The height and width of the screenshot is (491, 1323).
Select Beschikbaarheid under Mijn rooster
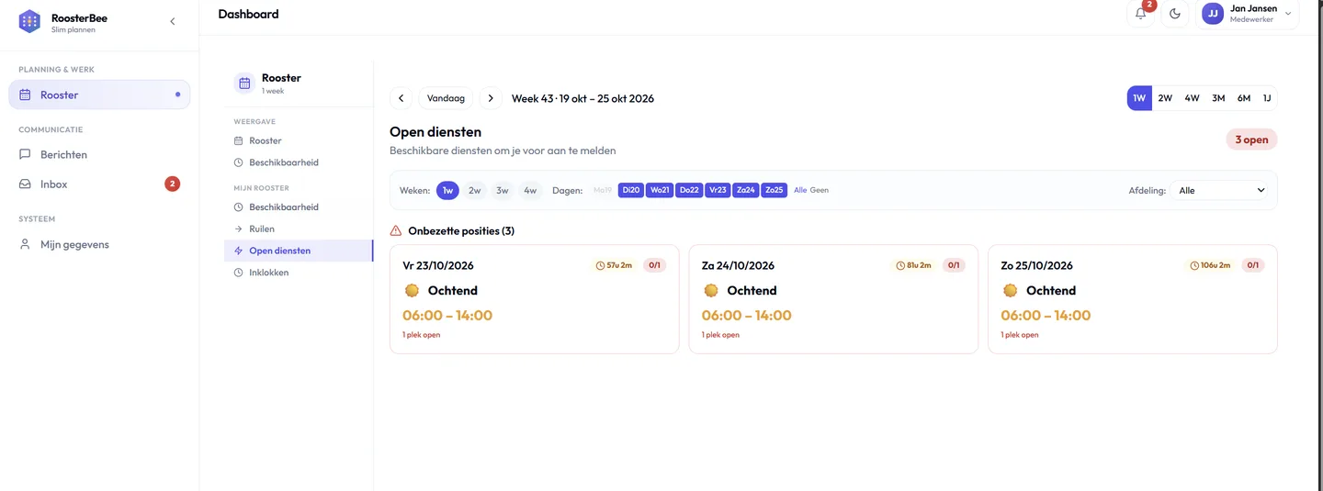(x=298, y=206)
